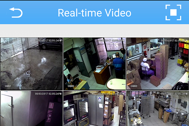
Task: Toggle fullscreen view icon
Action: tap(173, 13)
